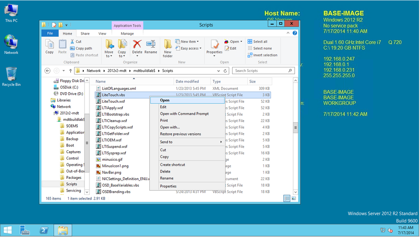Collapse the ribbon with the chevron

288,33
